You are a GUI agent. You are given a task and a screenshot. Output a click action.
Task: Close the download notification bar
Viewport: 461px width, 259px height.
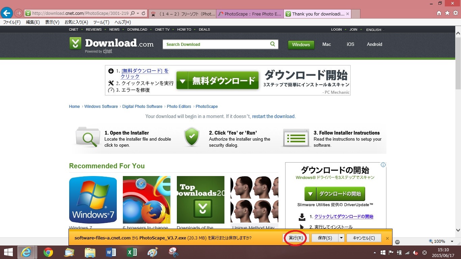[x=387, y=238]
